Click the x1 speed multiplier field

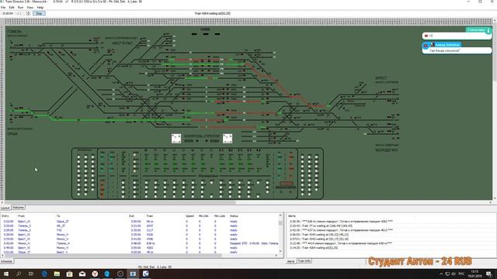[19, 13]
